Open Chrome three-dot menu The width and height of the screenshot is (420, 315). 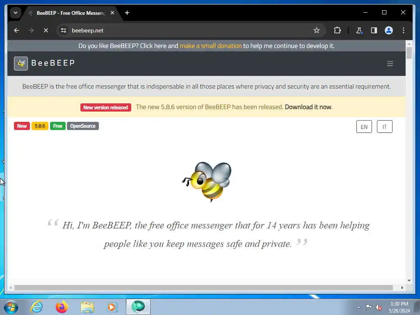[404, 30]
